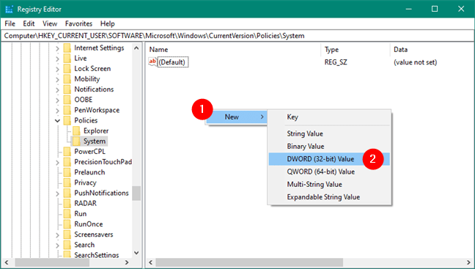Screen dimensions: 475x269
Task: Click the tree pane vertical scrollbar thumb
Action: (136, 193)
